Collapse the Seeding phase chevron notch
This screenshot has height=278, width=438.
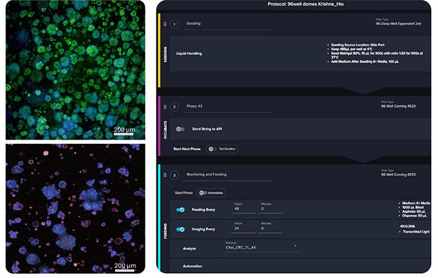point(363,91)
